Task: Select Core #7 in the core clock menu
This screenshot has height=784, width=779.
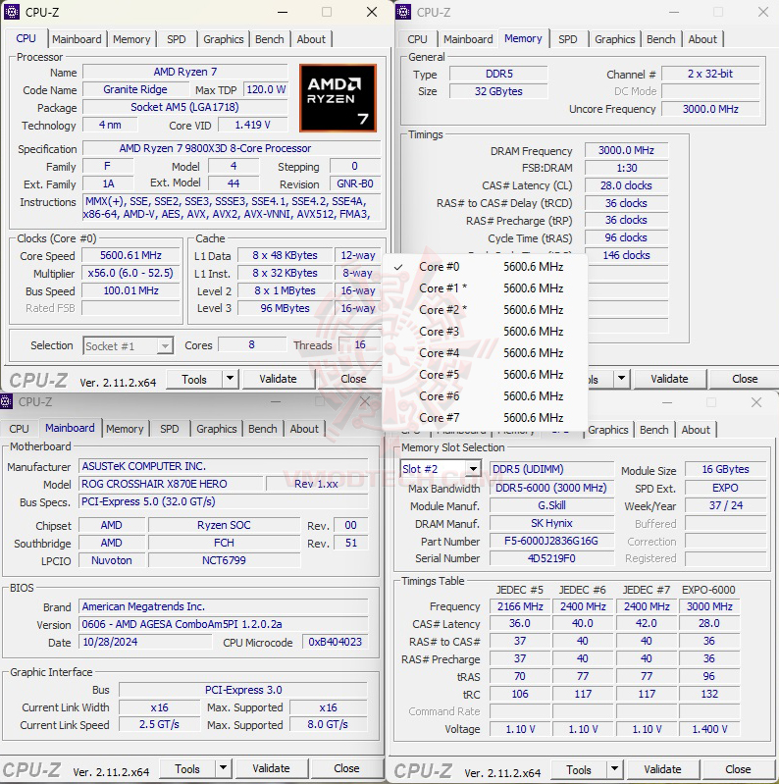Action: 484,417
